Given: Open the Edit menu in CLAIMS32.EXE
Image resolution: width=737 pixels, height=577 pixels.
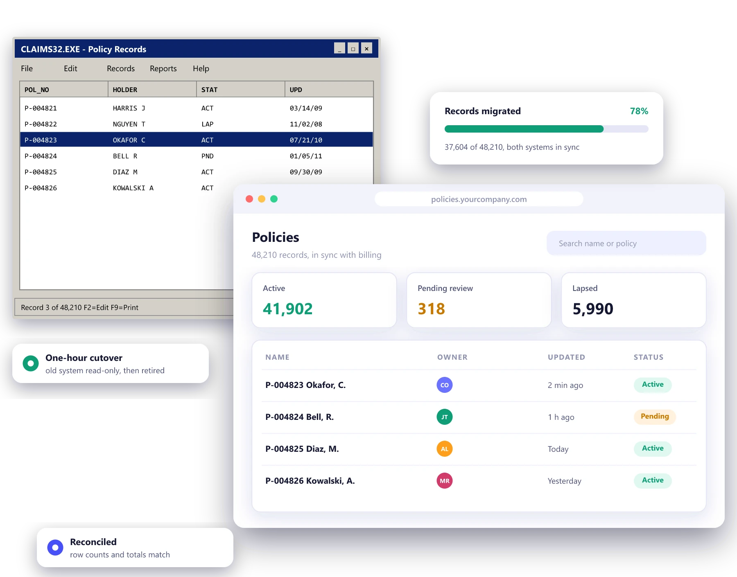Looking at the screenshot, I should (x=70, y=68).
